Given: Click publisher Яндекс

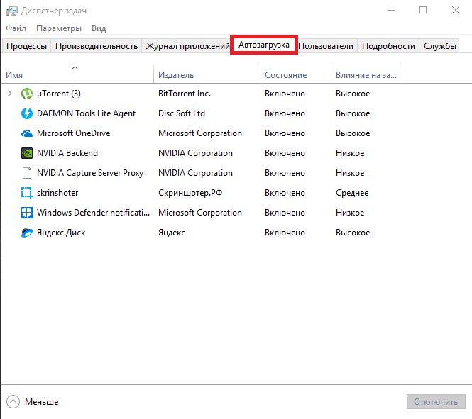Looking at the screenshot, I should pyautogui.click(x=172, y=233).
